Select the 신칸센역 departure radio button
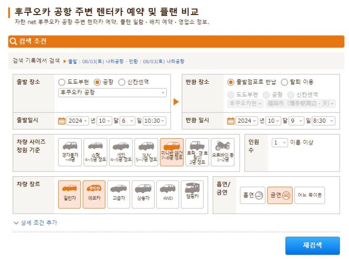349x259 pixels. pyautogui.click(x=122, y=82)
